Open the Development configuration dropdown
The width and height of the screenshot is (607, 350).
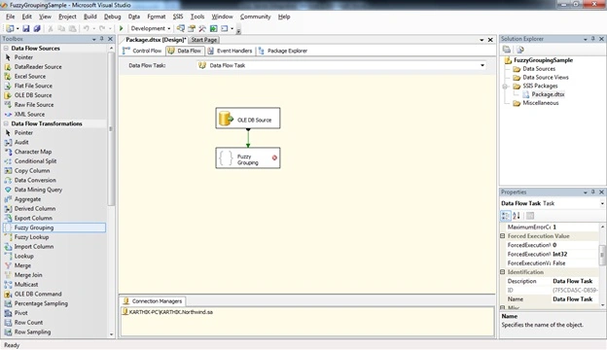(169, 28)
